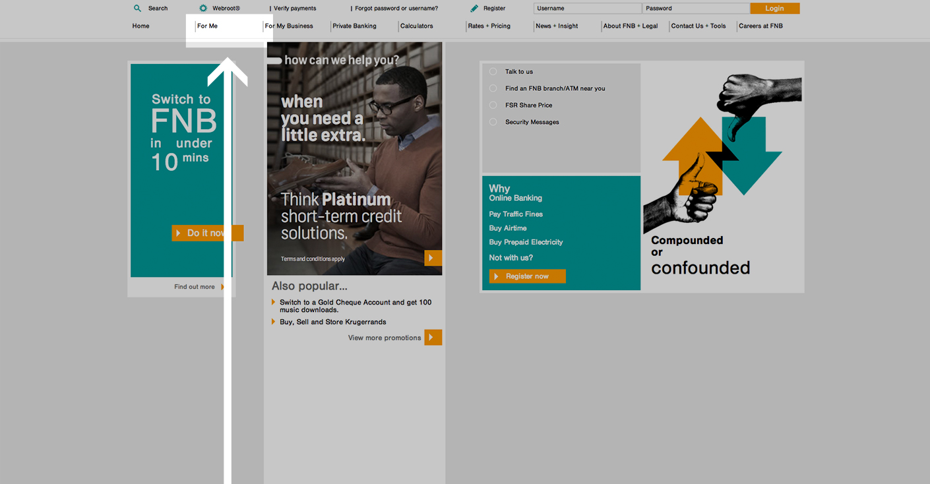This screenshot has width=930, height=484.
Task: Click the Not with us? text
Action: 511,258
